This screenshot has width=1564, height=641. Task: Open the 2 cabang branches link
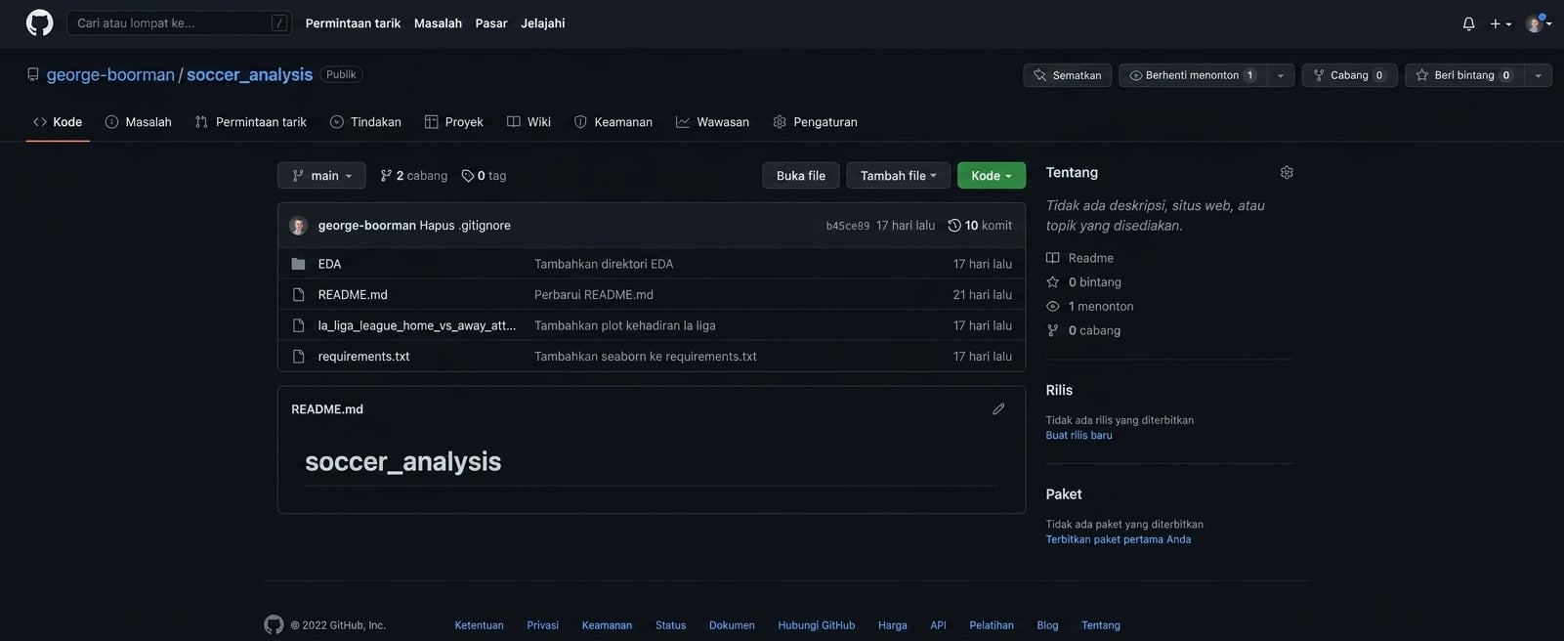[413, 176]
